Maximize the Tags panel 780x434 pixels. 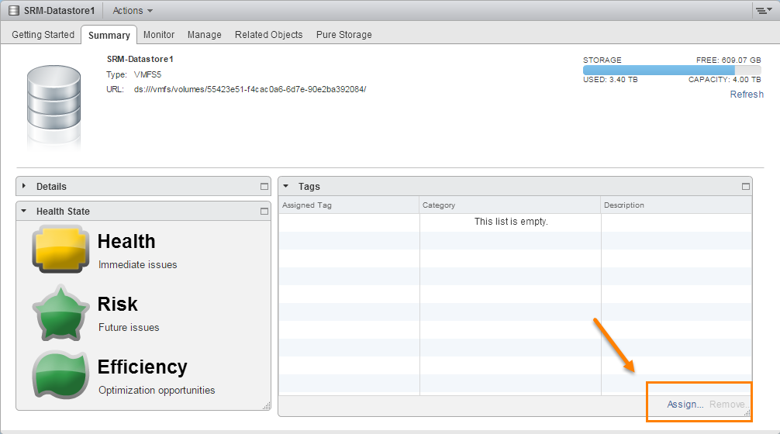coord(746,187)
